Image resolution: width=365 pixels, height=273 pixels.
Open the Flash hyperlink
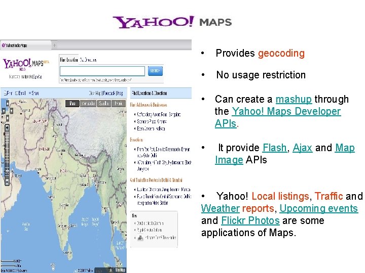coord(275,148)
